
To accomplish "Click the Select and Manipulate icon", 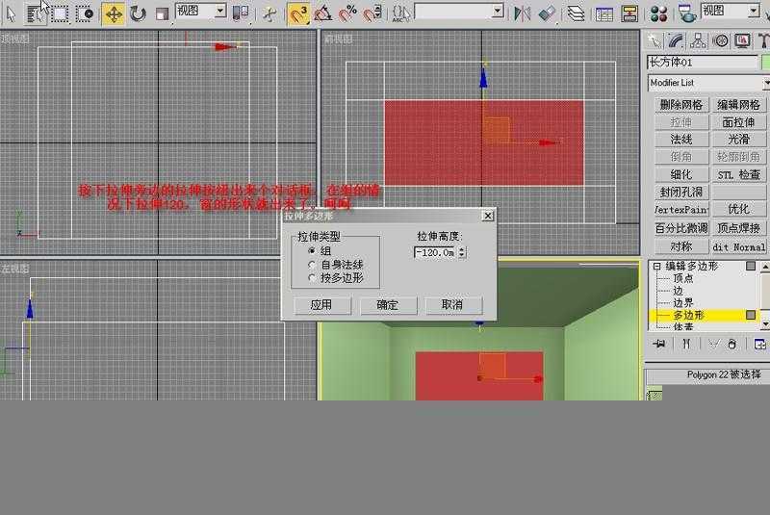I will [x=269, y=13].
